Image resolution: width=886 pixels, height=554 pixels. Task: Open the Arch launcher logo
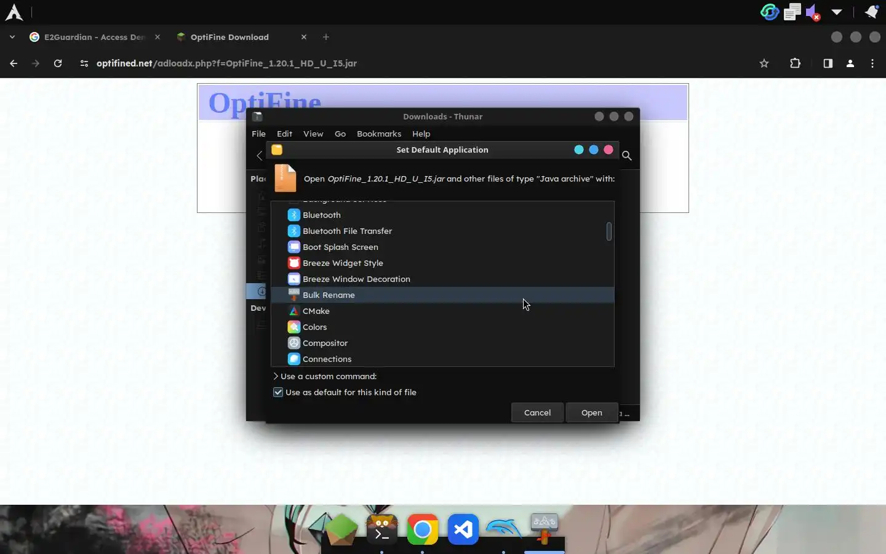[14, 12]
